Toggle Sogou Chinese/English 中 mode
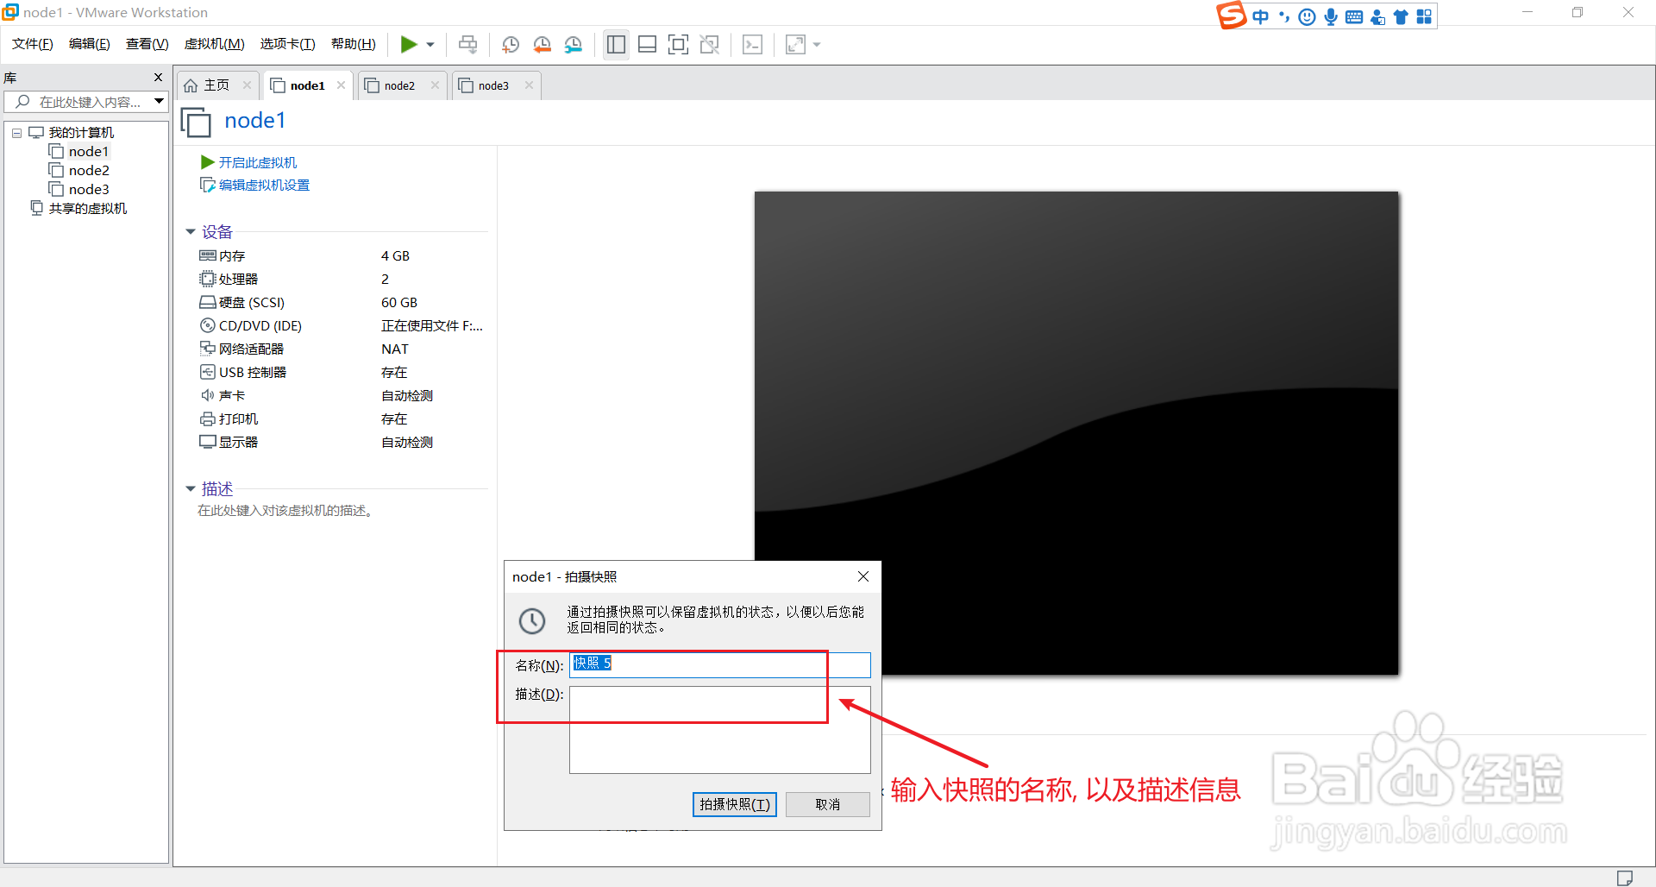The image size is (1656, 887). pos(1260,17)
